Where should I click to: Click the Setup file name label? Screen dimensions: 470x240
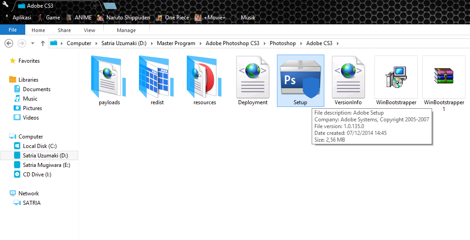(x=300, y=102)
